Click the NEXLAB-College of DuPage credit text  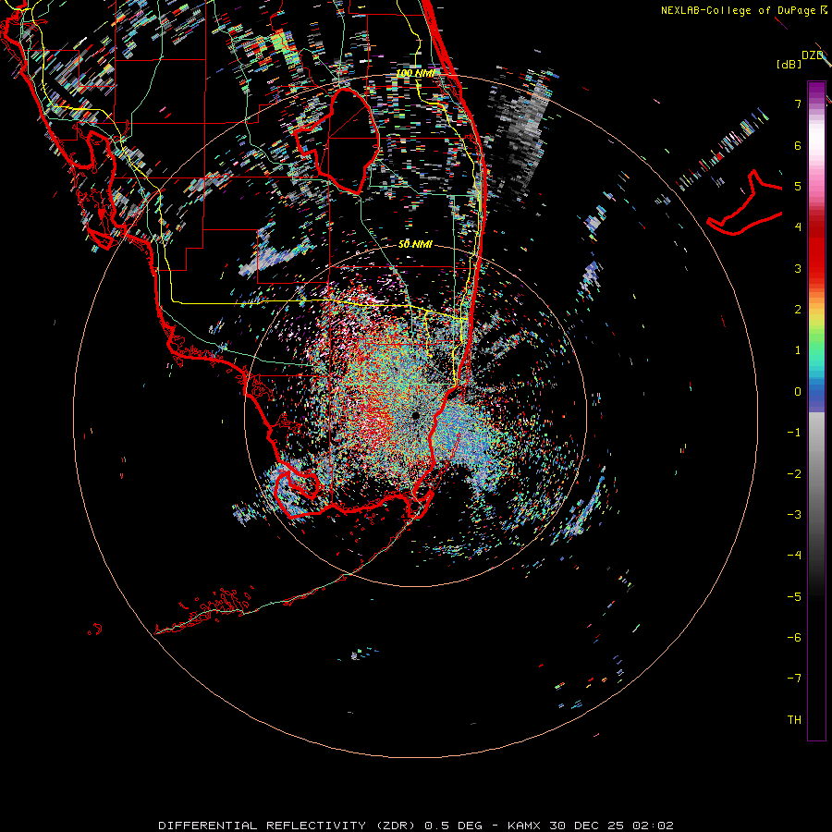pos(743,10)
